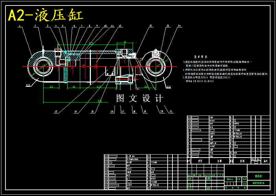Select part balloon number 4
This screenshot has width=276, height=196.
click(x=56, y=26)
